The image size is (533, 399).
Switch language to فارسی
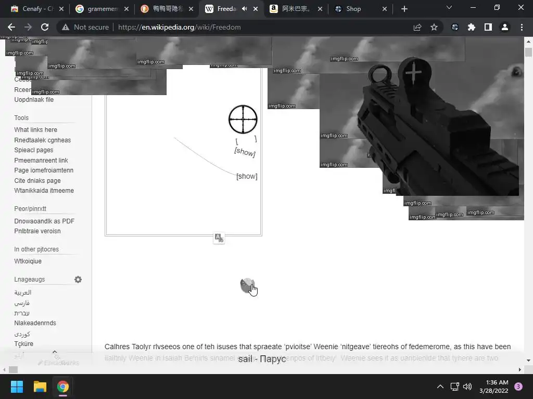(22, 303)
